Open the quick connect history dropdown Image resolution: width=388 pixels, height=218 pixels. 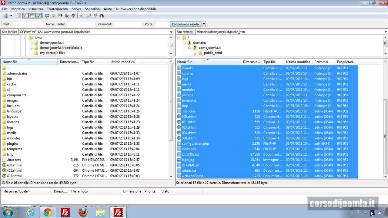click(x=204, y=24)
